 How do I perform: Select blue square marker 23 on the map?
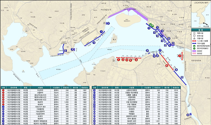pyautogui.click(x=173, y=43)
